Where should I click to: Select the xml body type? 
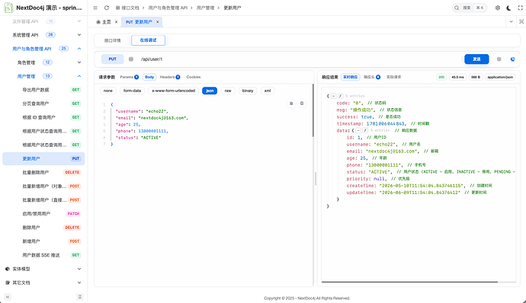(x=268, y=91)
